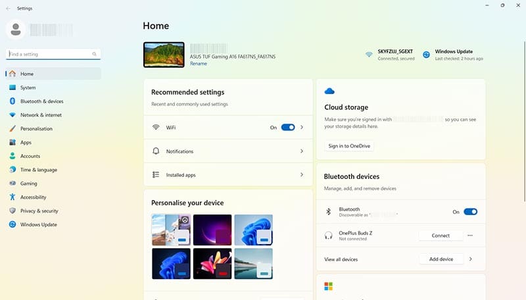The height and width of the screenshot is (300, 526).
Task: Open the Installed apps row chevron
Action: tap(302, 174)
